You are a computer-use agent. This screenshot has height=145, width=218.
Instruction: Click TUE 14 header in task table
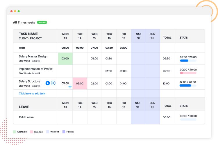click(80, 36)
